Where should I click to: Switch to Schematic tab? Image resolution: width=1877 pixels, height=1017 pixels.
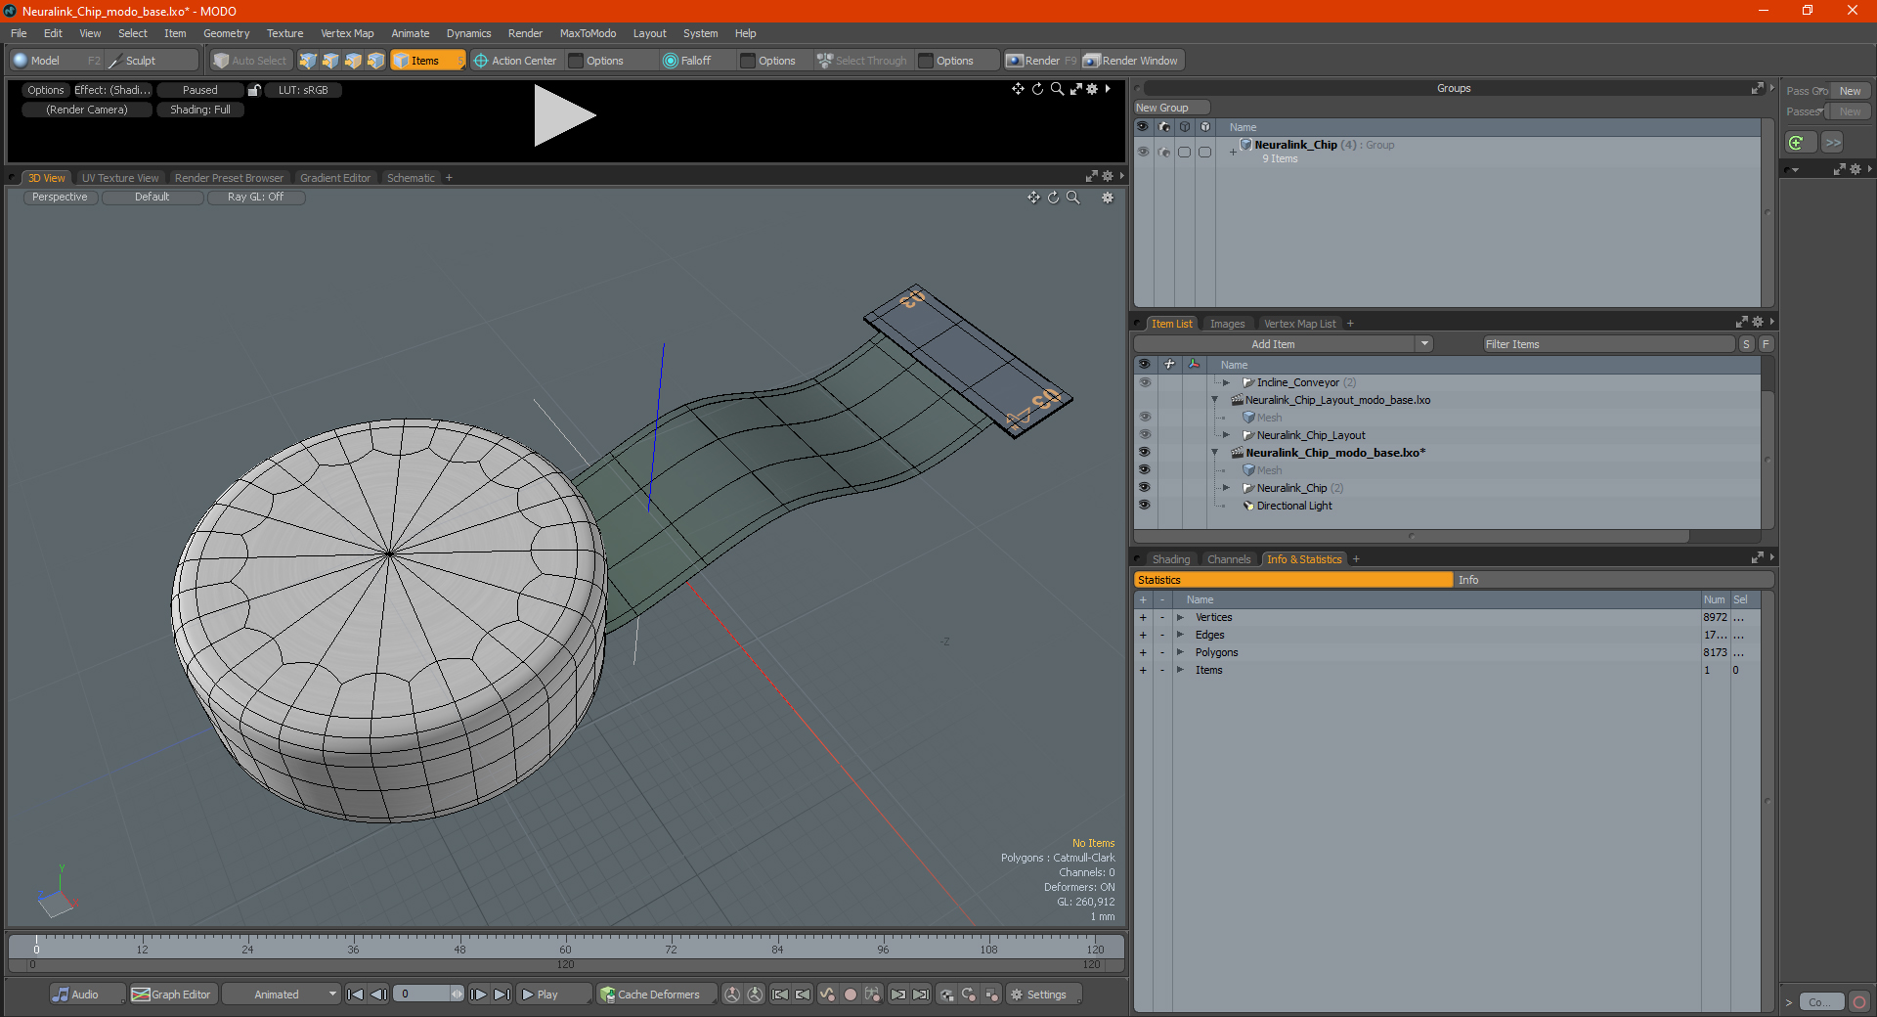[411, 178]
